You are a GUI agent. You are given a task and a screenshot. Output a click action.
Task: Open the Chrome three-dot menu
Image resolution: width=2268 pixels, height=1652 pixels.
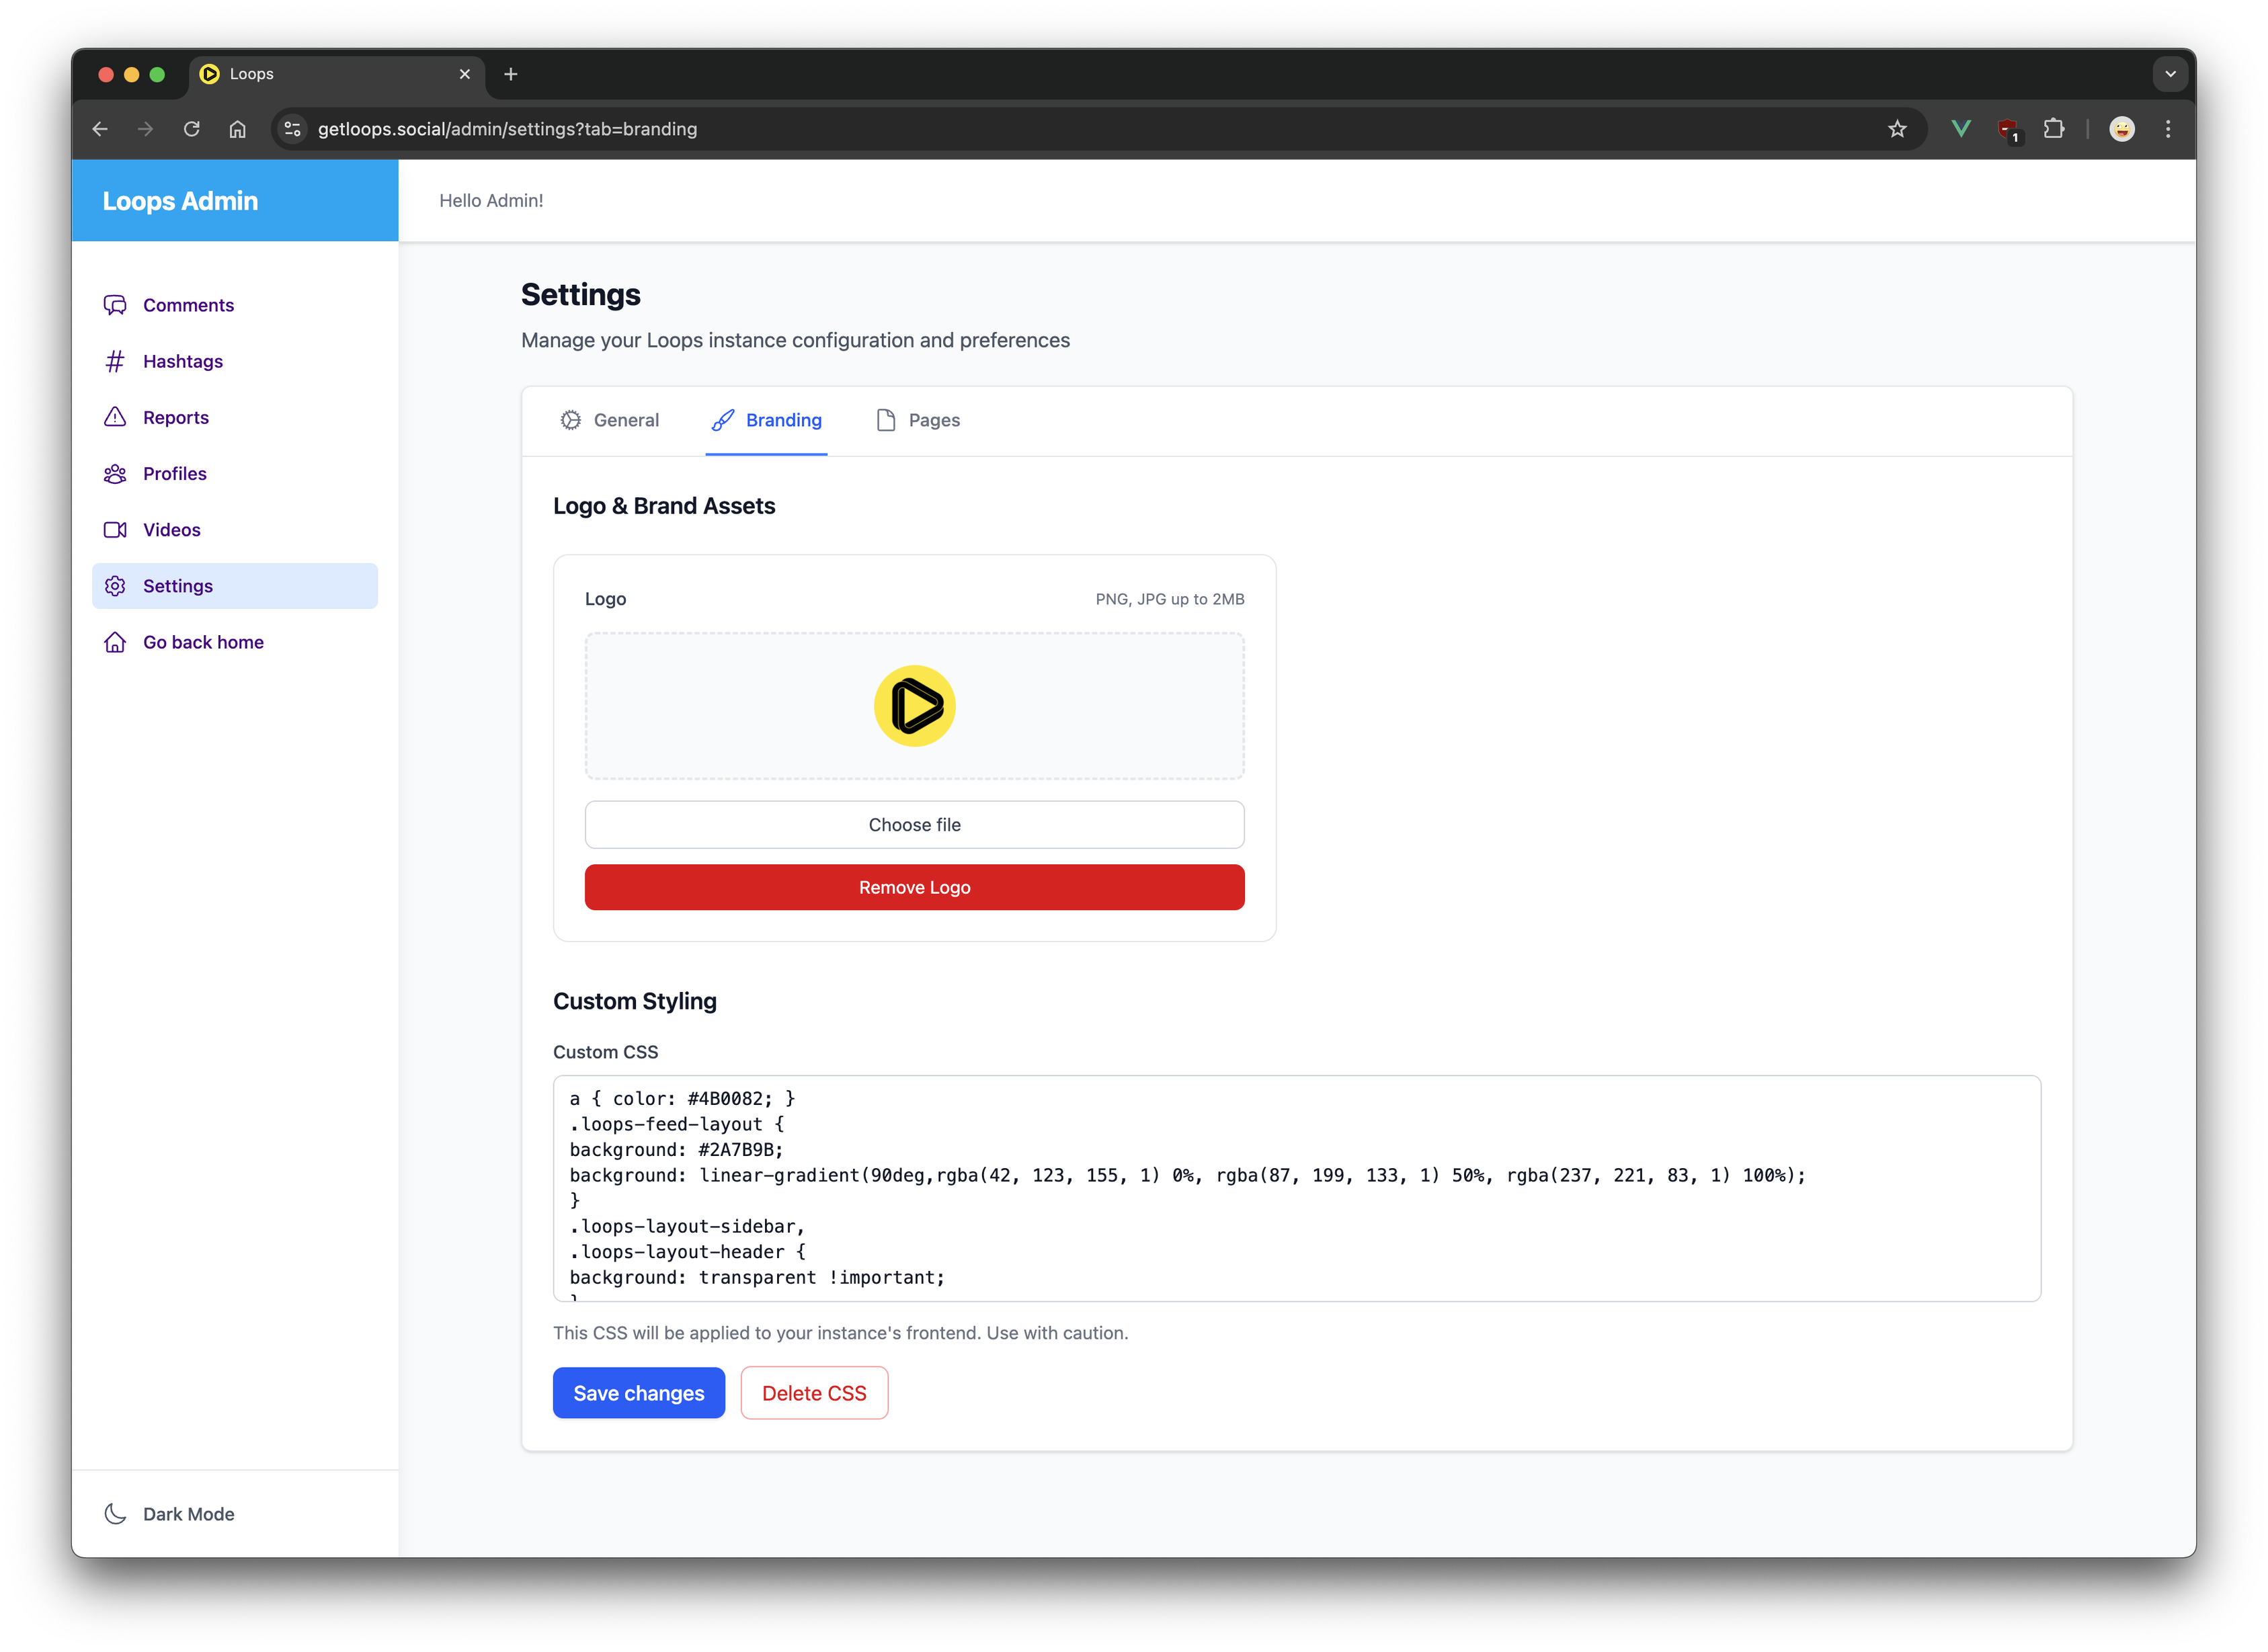2168,129
